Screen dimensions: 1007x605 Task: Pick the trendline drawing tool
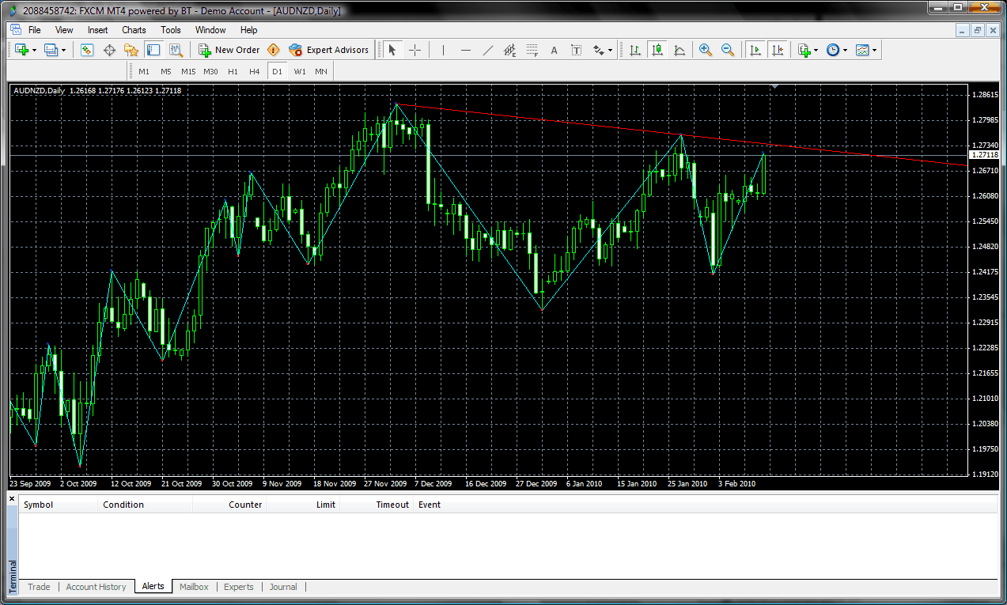(x=488, y=50)
